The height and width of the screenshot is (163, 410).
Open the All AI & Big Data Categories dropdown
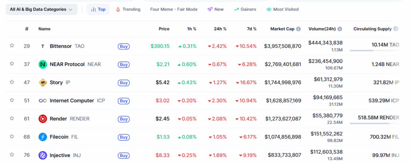[x=41, y=9]
